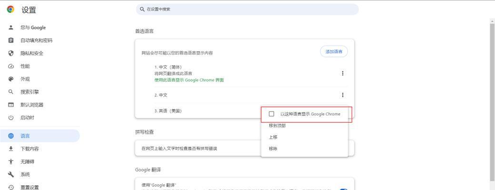
Task: Click the 添加语言 button
Action: coord(334,51)
